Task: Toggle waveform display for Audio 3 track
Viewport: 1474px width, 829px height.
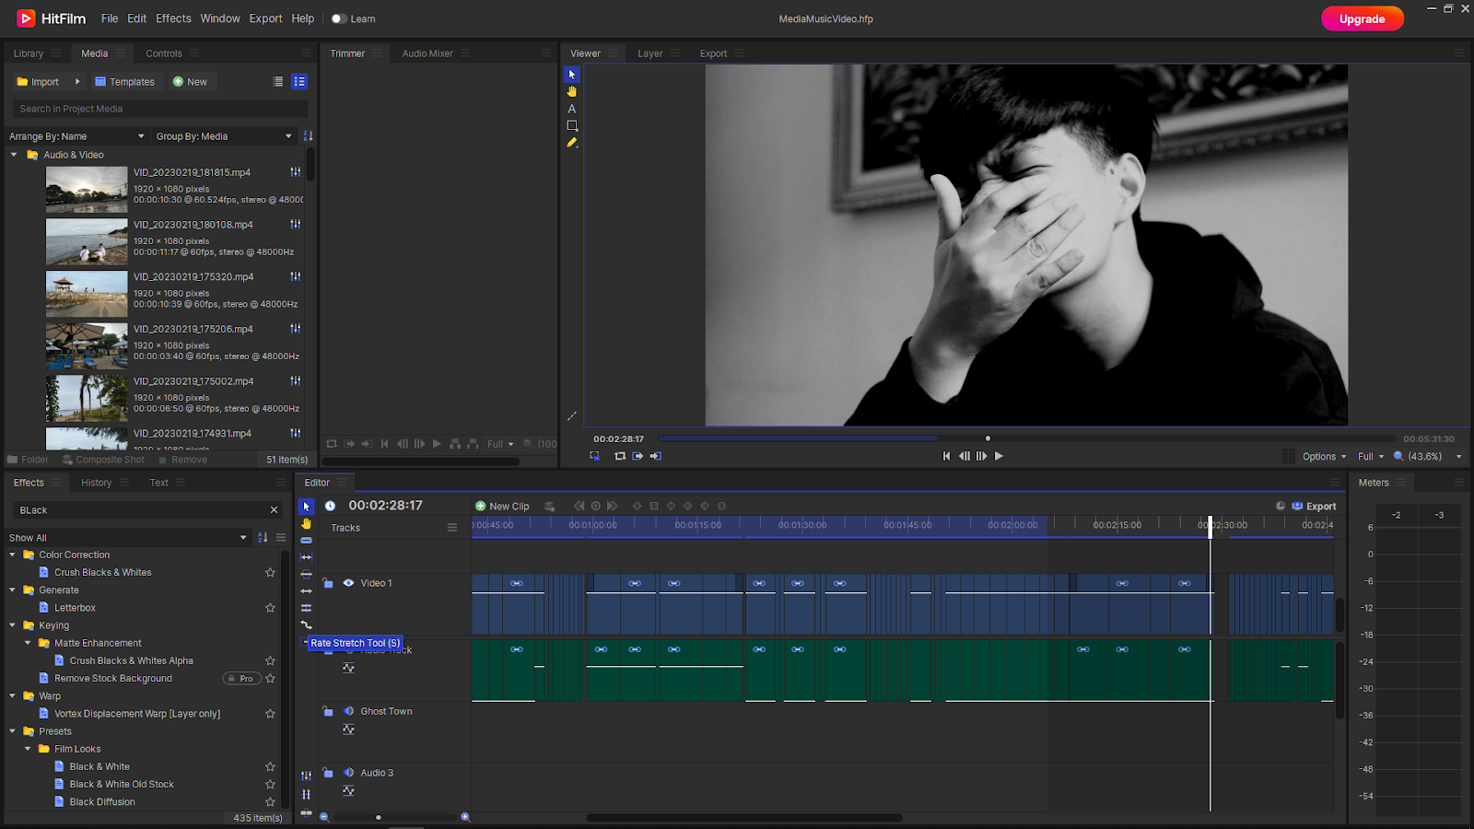Action: click(x=348, y=791)
